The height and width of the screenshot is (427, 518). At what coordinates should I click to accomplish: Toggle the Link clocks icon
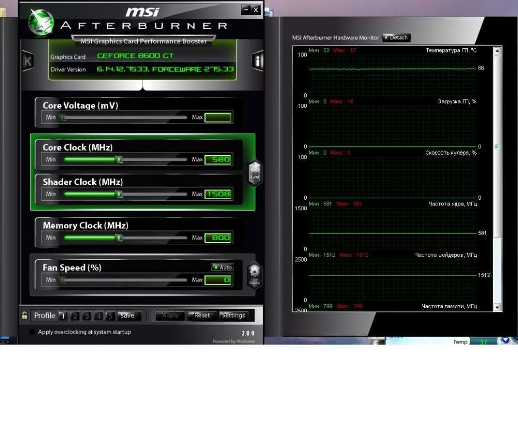255,173
